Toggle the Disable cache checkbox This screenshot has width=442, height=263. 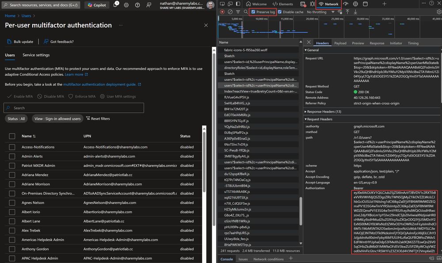280,12
